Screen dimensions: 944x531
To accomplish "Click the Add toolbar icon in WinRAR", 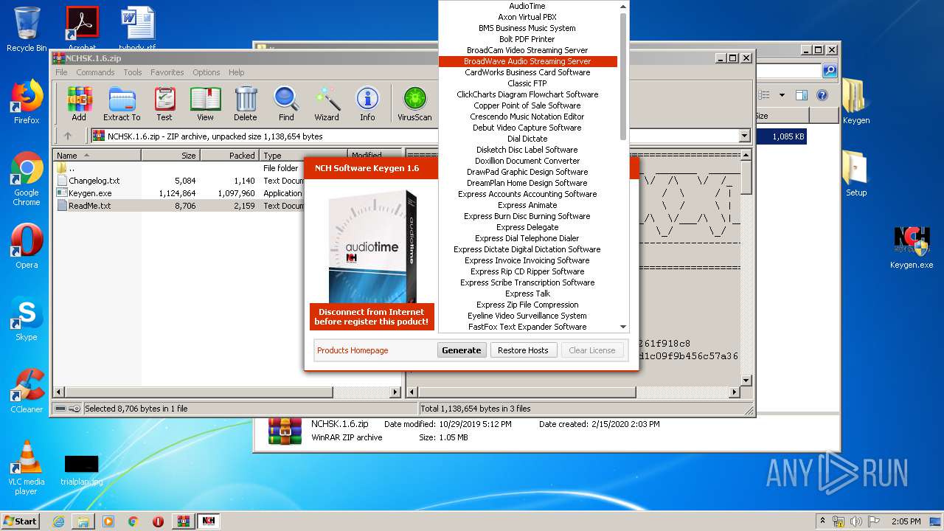I will pos(79,103).
